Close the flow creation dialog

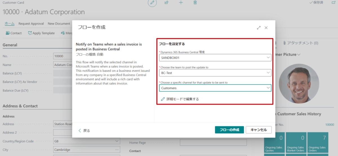point(266,28)
